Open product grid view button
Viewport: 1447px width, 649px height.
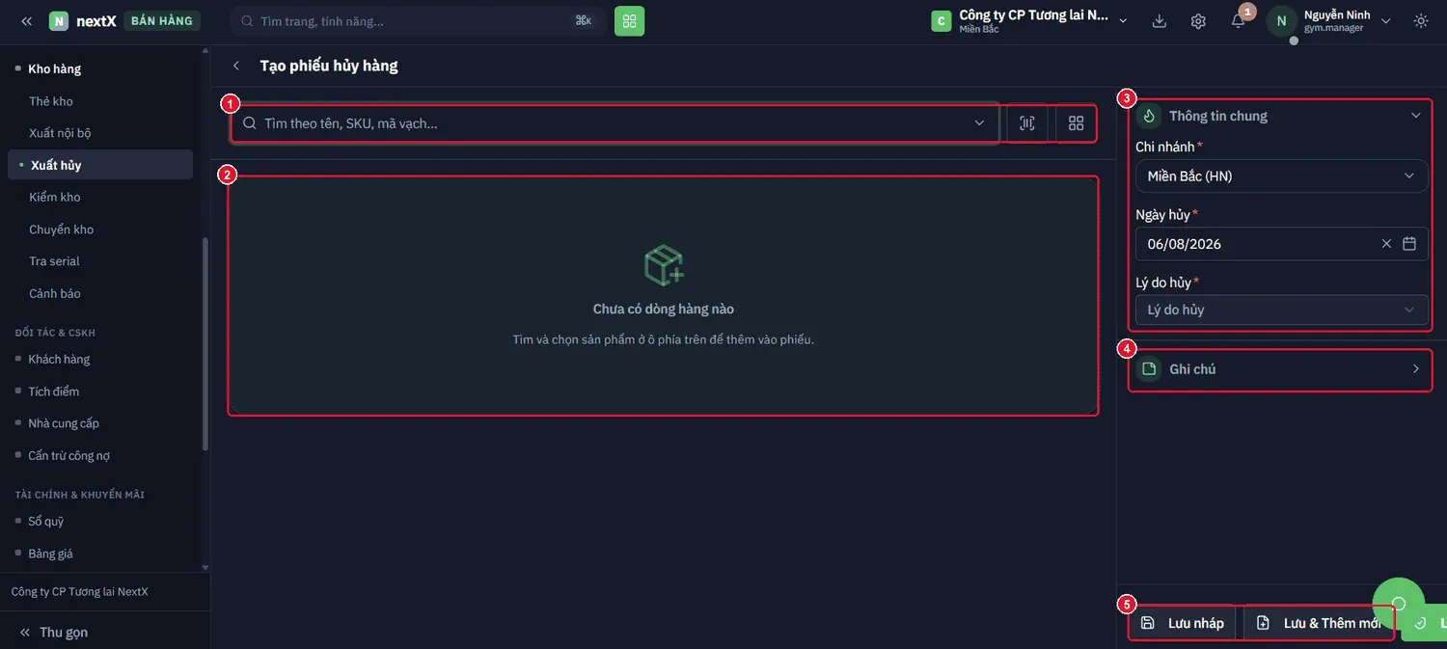pos(1077,123)
